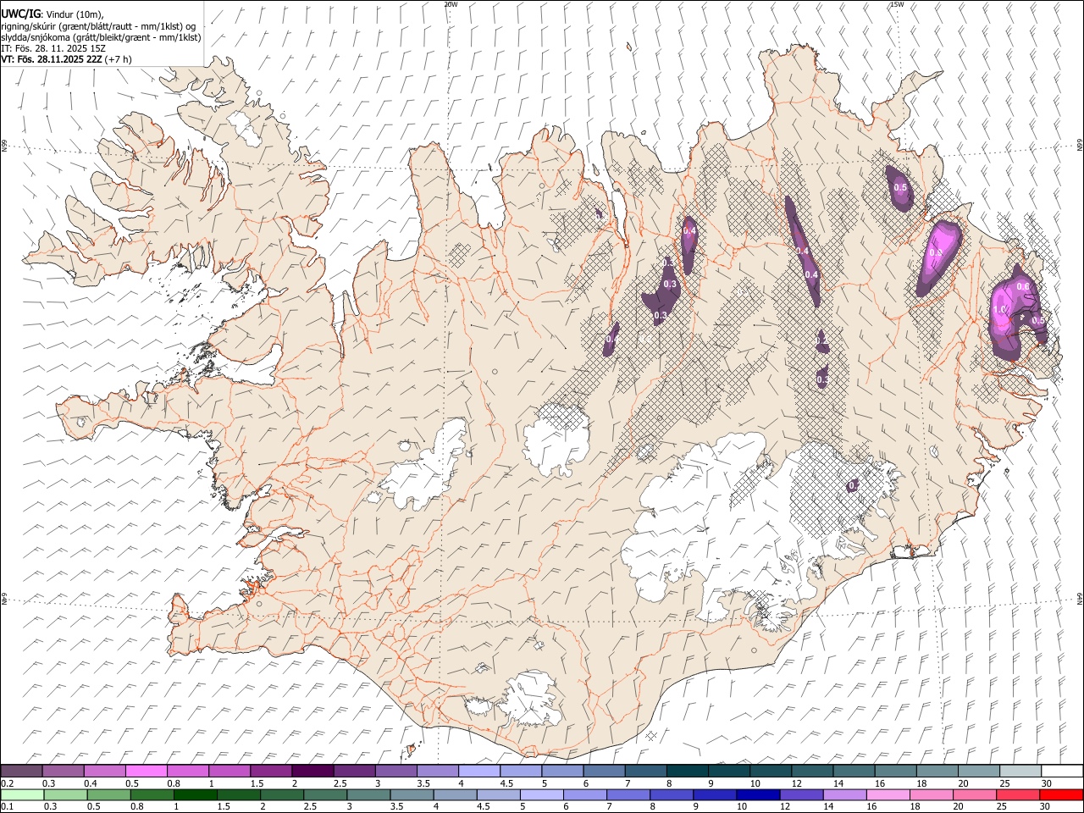Image resolution: width=1084 pixels, height=813 pixels.
Task: Pick the darkest green rain swatch at 1
Action: [195, 794]
